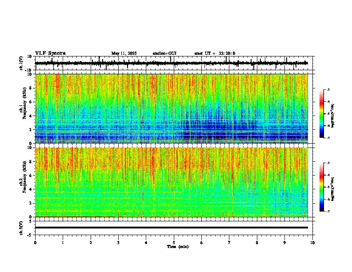Select the "Time (min)" x-axis label

pyautogui.click(x=178, y=247)
